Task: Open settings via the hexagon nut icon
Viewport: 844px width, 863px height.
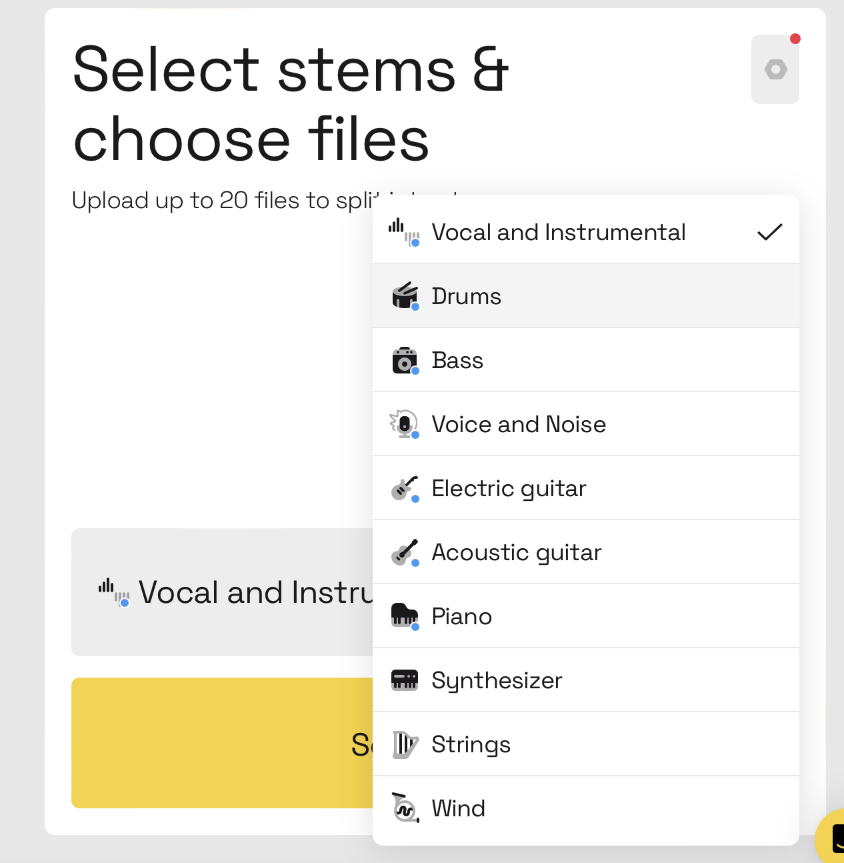Action: pyautogui.click(x=775, y=69)
